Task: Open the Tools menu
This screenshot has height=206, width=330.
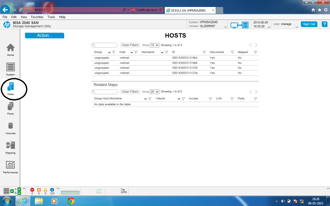Action: (x=51, y=17)
